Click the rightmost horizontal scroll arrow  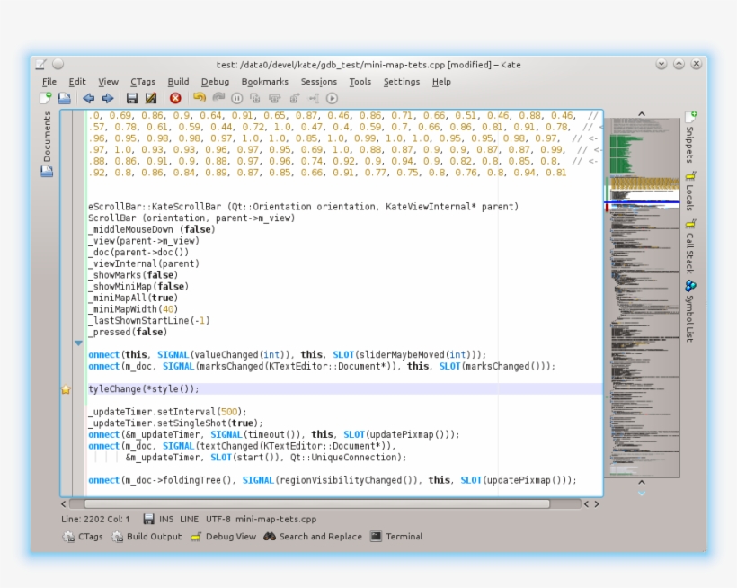pos(597,503)
